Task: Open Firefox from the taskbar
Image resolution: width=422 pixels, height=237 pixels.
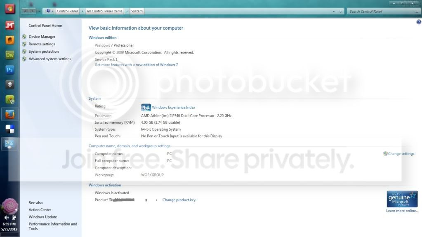Action: point(9,114)
